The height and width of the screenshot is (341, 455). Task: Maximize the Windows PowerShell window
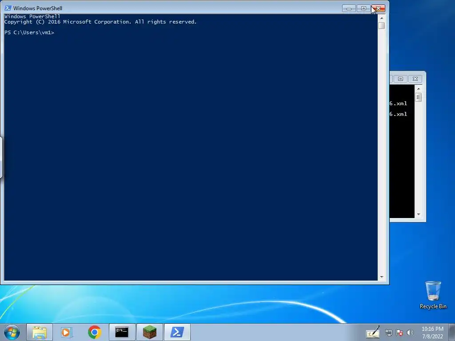point(363,8)
